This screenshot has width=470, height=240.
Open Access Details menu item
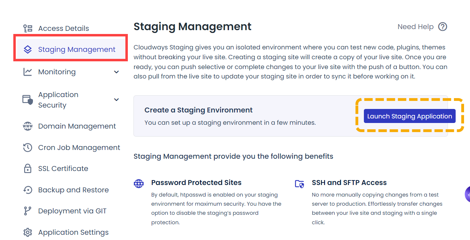pos(63,28)
